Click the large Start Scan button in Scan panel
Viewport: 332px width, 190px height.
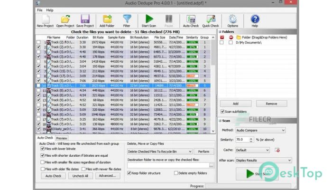pyautogui.click(x=257, y=174)
